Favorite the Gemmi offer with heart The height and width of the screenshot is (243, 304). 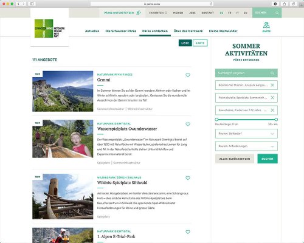[188, 75]
